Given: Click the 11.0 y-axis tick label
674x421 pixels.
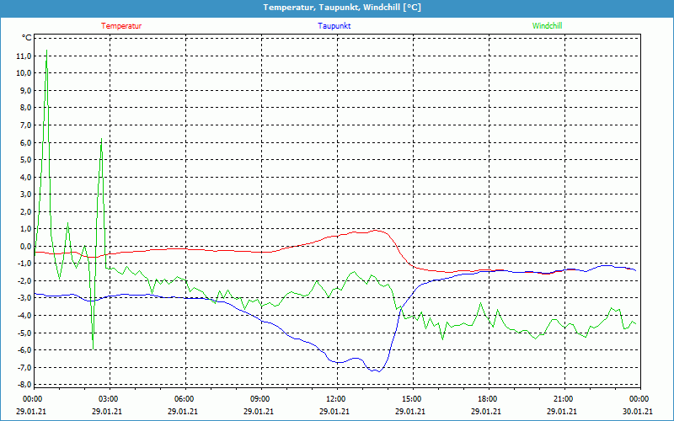Looking at the screenshot, I should click(x=24, y=56).
